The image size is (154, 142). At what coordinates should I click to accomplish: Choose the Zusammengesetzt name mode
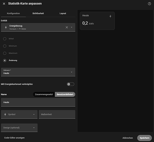coord(44,94)
